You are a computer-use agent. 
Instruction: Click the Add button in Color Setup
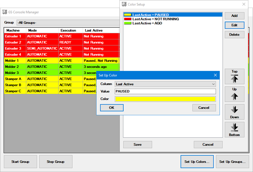pyautogui.click(x=234, y=16)
